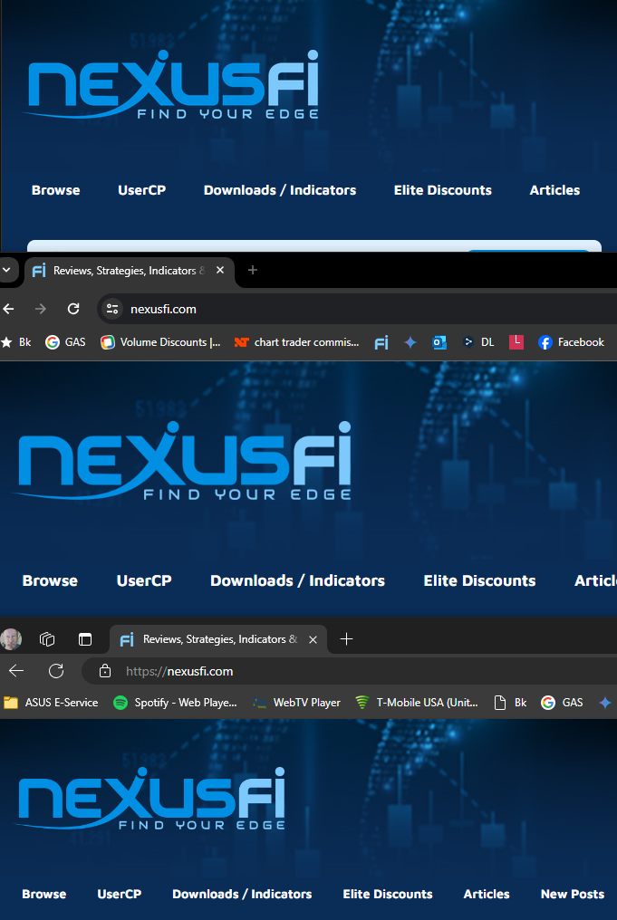The image size is (617, 920).
Task: Open Elite Discounts in the Chrome page
Action: click(x=479, y=580)
